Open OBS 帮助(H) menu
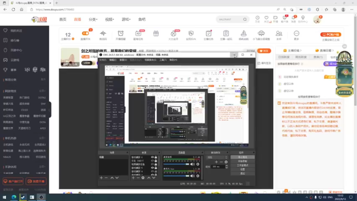Viewport: 357px width, 201px height. click(x=173, y=60)
